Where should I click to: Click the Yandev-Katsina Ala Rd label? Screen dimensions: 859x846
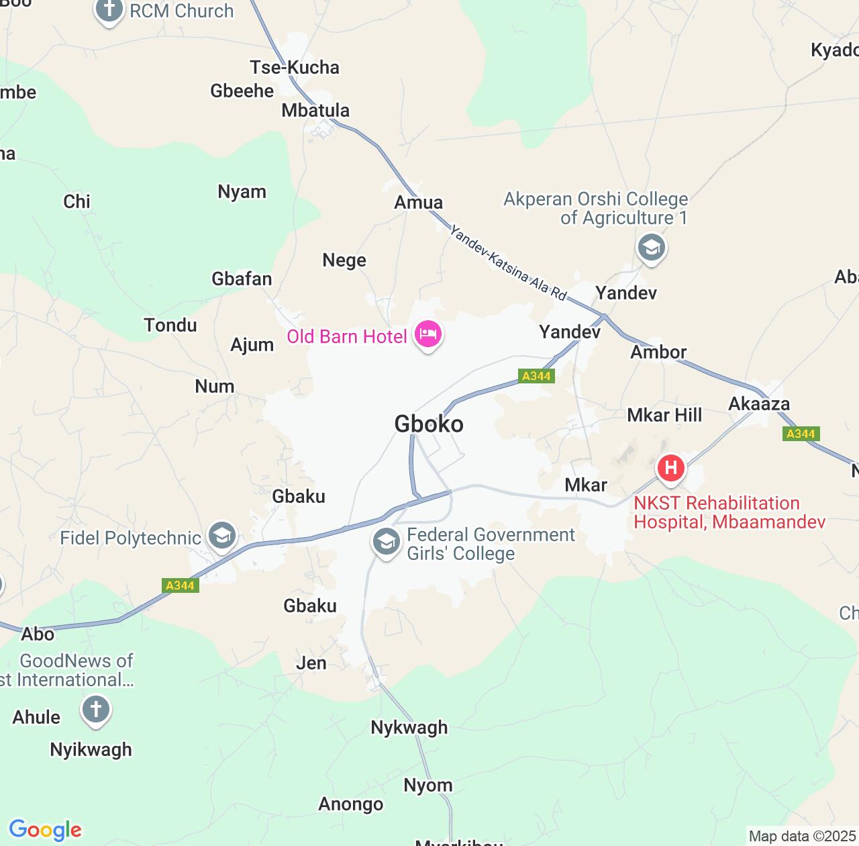tap(508, 263)
